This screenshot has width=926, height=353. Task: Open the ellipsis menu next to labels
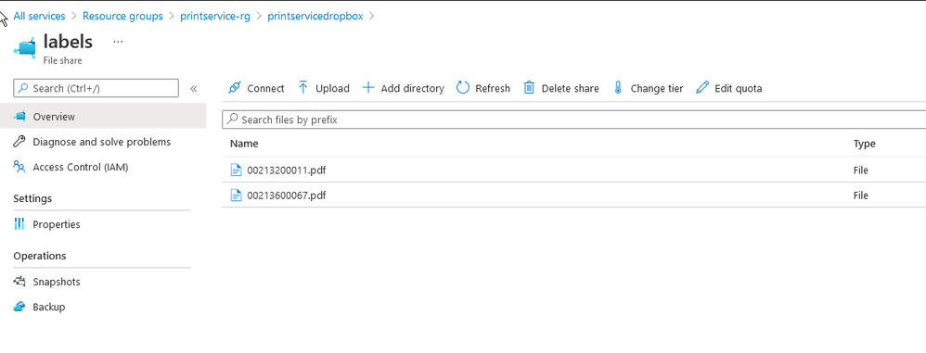[118, 42]
